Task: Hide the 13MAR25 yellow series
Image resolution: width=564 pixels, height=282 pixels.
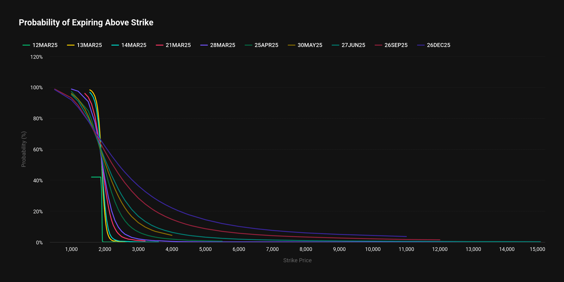Action: [x=85, y=45]
